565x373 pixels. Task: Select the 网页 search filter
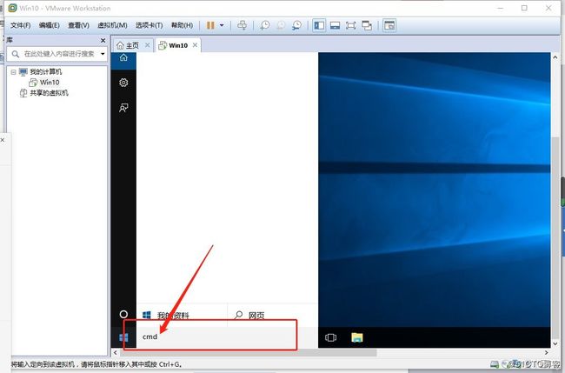click(249, 316)
